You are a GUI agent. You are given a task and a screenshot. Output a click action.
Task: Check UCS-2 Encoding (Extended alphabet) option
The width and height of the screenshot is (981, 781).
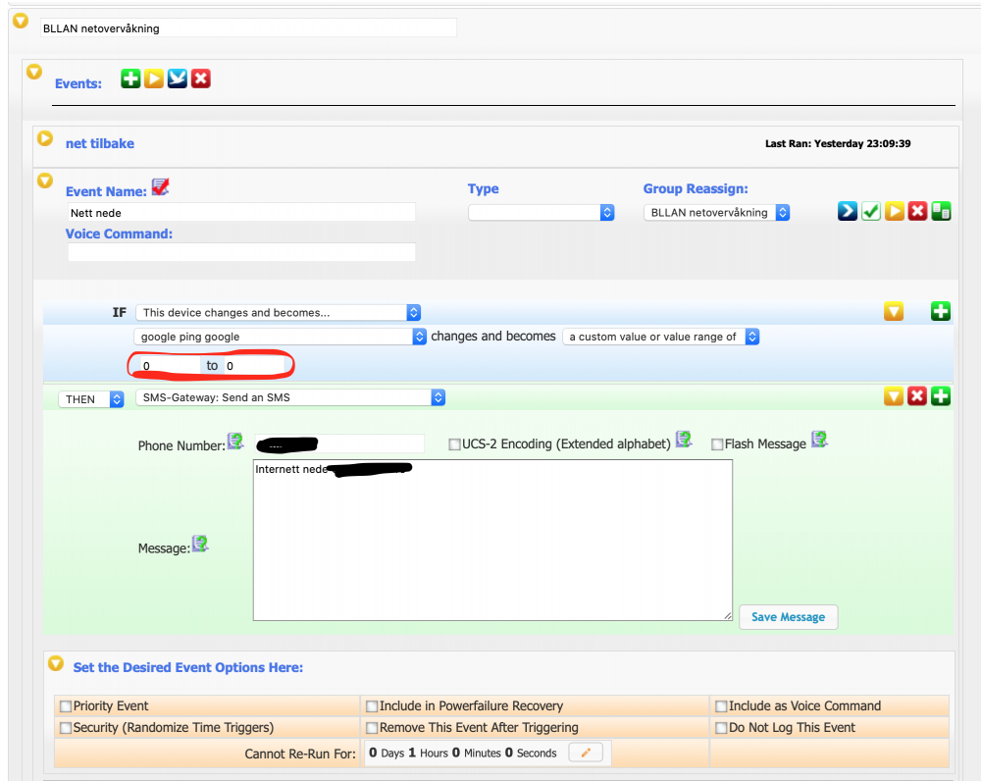[454, 444]
